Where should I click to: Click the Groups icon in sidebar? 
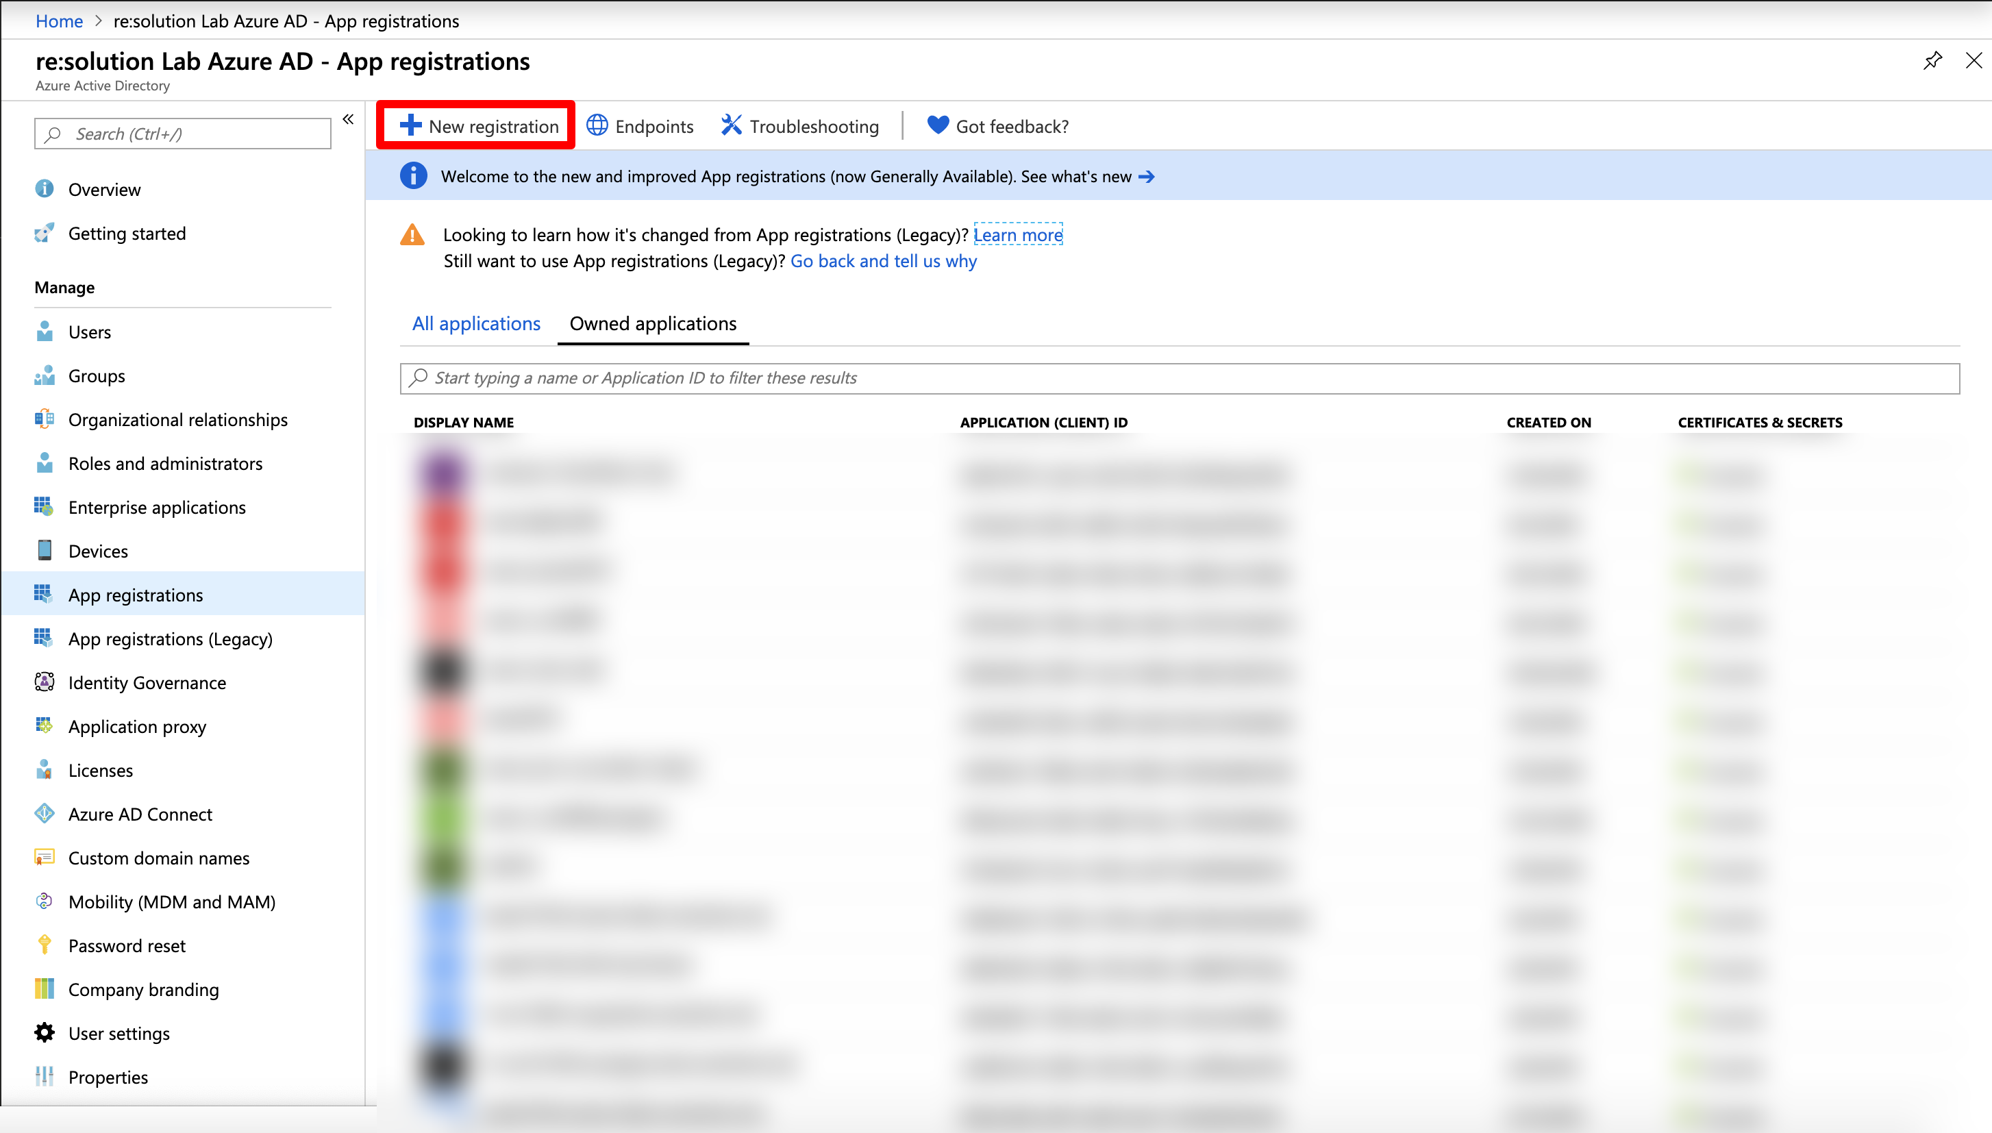45,375
